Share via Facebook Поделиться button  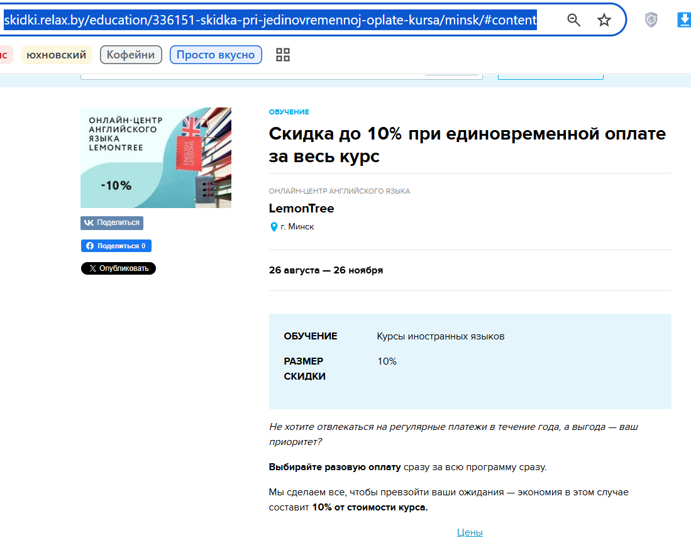coord(116,246)
